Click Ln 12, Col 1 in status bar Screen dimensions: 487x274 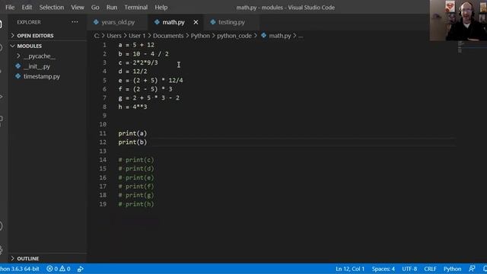point(350,269)
